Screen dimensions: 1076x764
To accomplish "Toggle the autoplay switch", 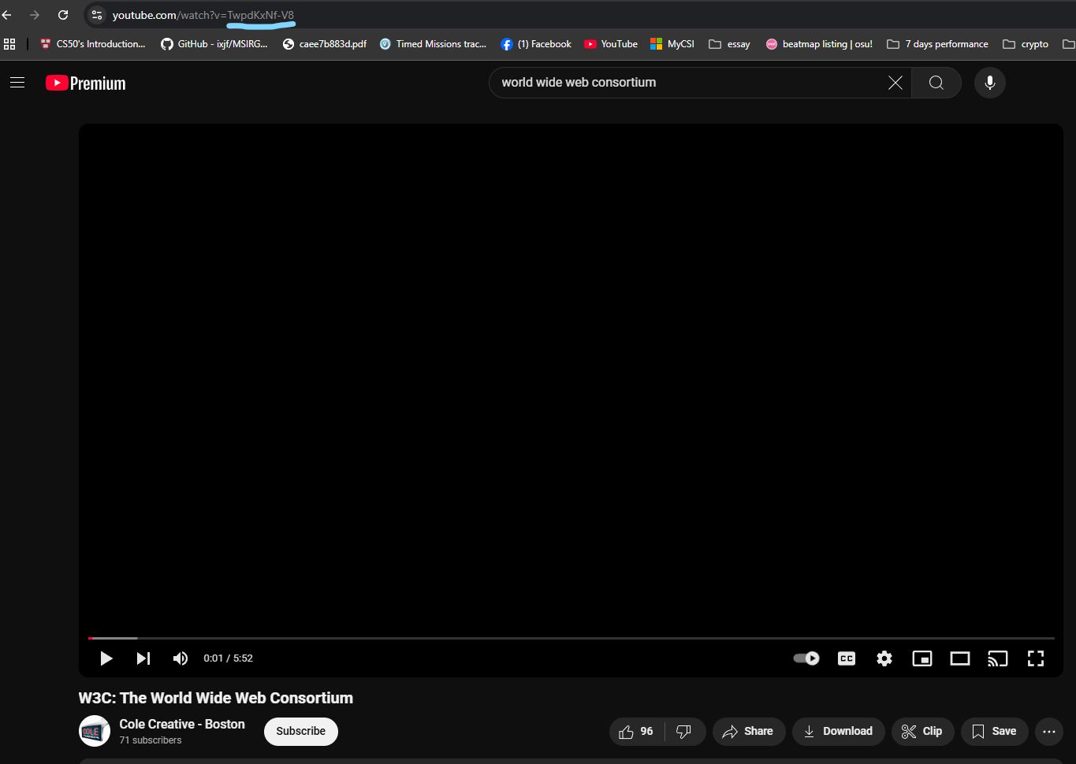I will click(x=806, y=658).
